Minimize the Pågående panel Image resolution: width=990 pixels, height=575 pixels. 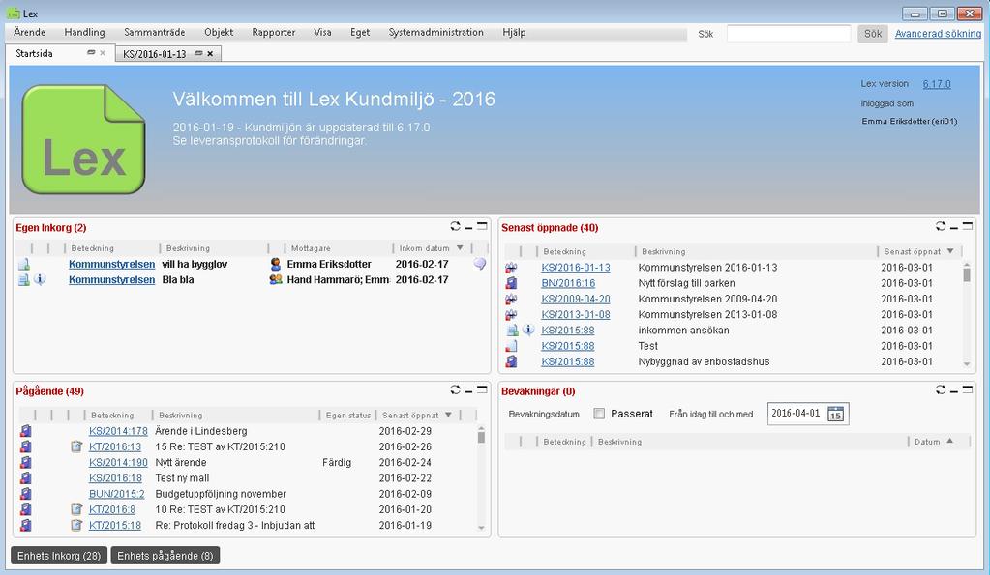(468, 391)
